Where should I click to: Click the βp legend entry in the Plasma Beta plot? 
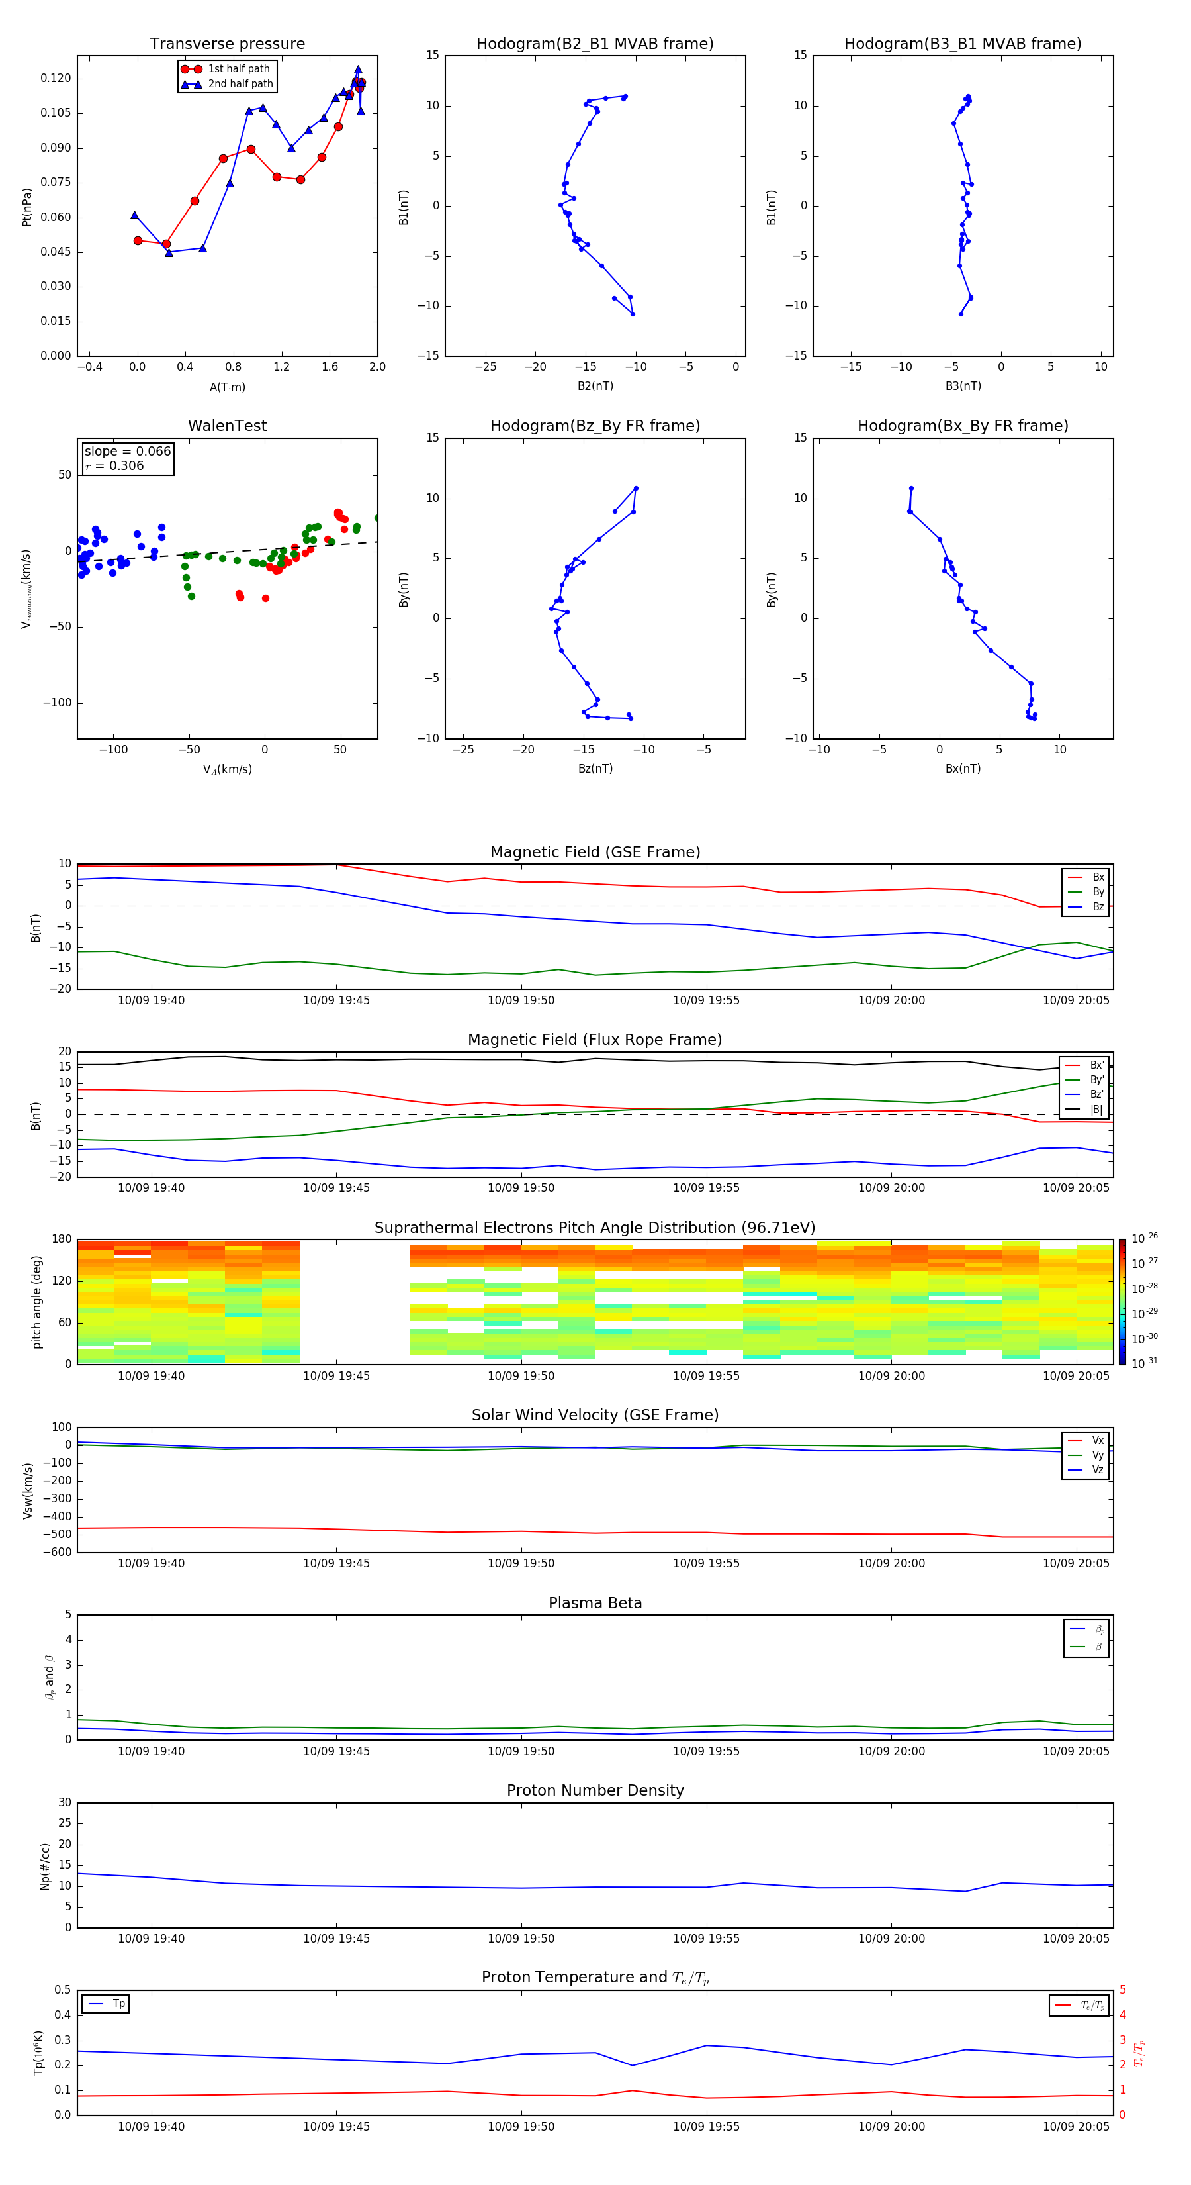[x=1088, y=1629]
